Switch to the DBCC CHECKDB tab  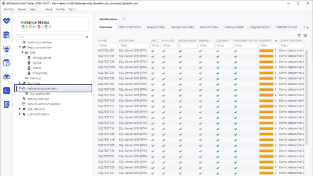click(130, 27)
